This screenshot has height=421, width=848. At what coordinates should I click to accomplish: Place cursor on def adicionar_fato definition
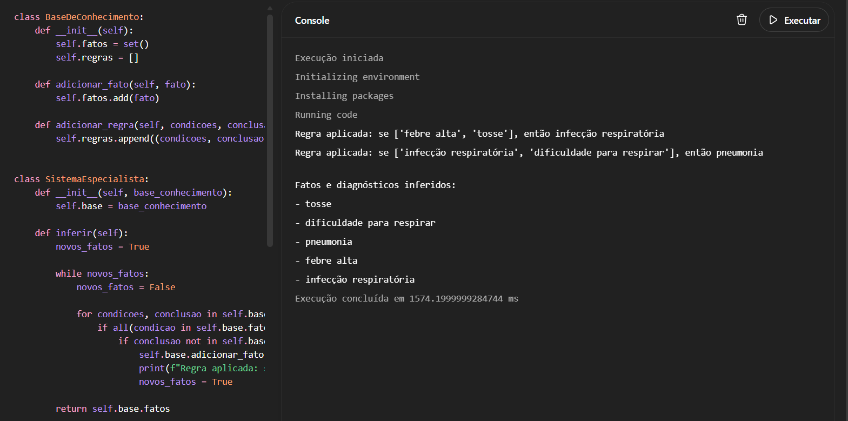[x=115, y=85]
